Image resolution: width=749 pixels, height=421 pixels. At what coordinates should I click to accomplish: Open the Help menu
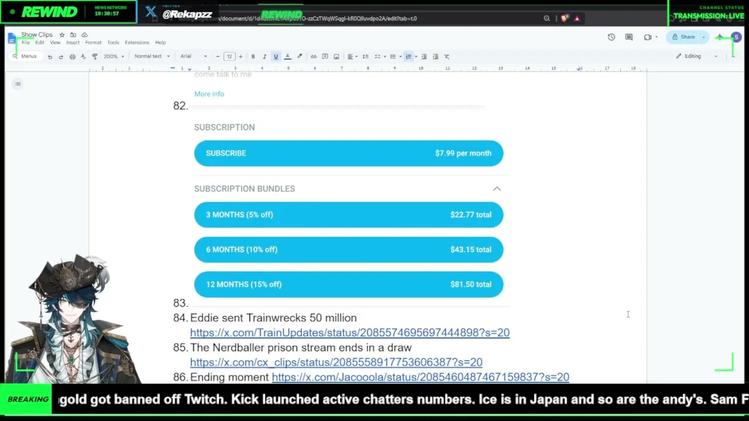pos(160,43)
